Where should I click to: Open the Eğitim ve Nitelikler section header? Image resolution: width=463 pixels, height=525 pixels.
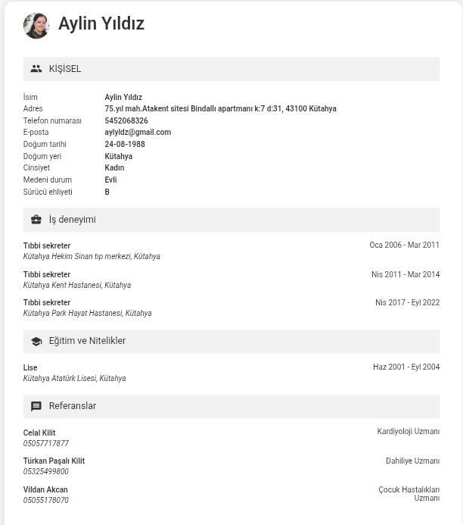click(x=231, y=341)
